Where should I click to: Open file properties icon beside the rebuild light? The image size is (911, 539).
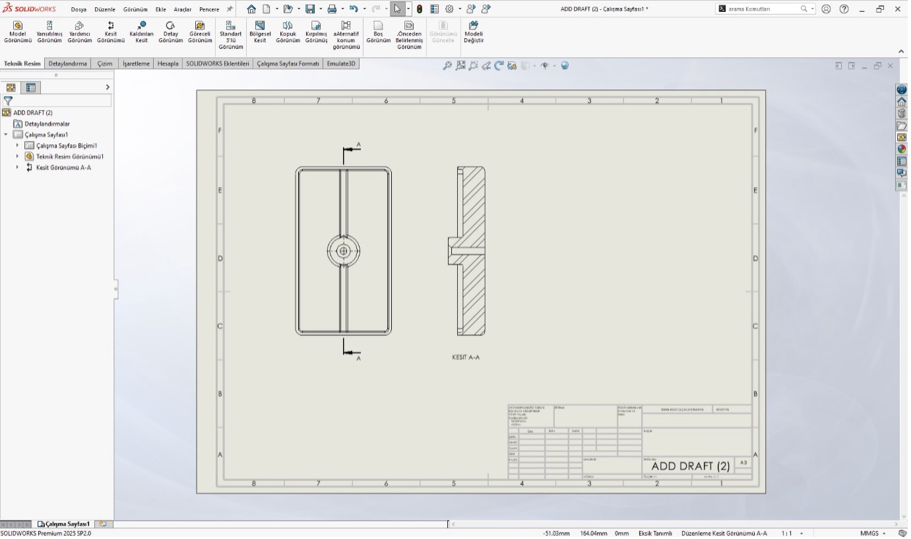pos(434,9)
